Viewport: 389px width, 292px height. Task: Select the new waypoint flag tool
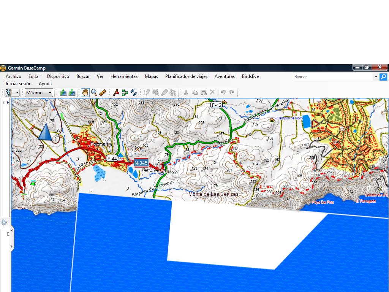116,93
